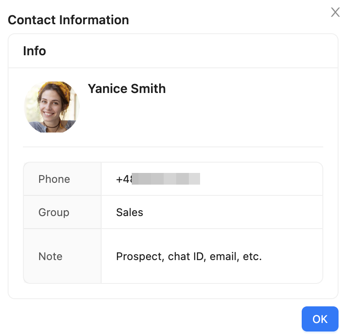Click empty space right of Sales value

click(x=234, y=212)
